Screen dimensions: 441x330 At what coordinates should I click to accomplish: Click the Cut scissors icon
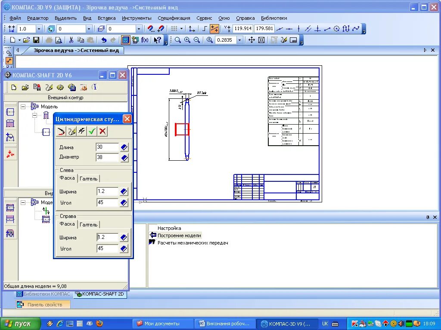71,40
